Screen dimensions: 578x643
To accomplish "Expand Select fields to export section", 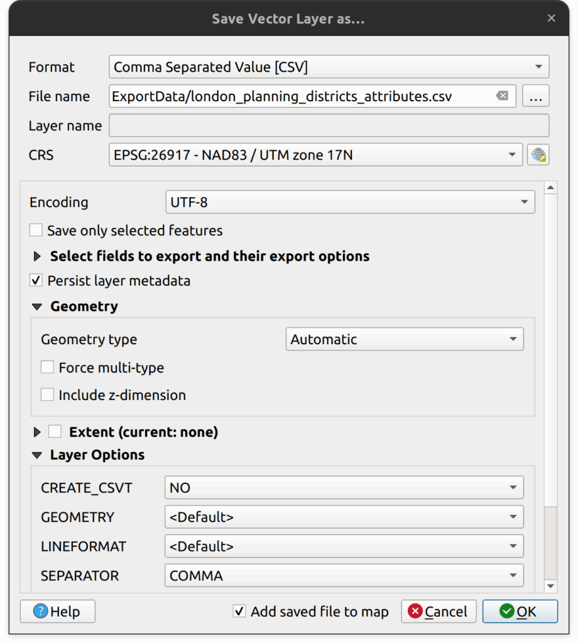I will (37, 256).
